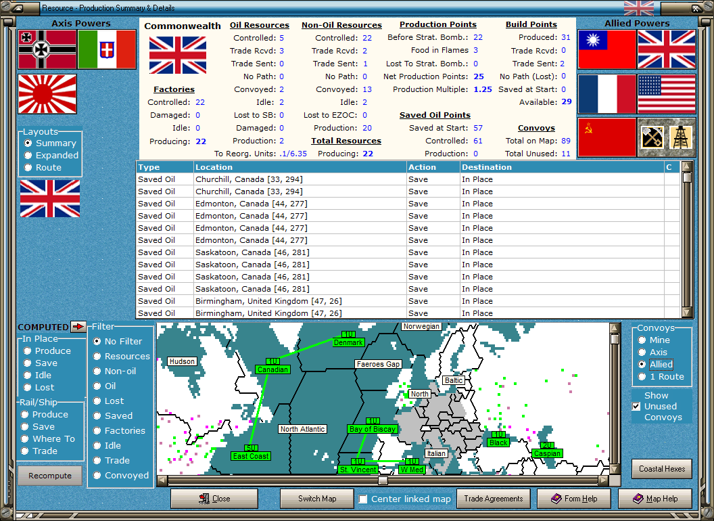Choose the Italian flag in Axis Powers
714x521 pixels.
[x=106, y=49]
